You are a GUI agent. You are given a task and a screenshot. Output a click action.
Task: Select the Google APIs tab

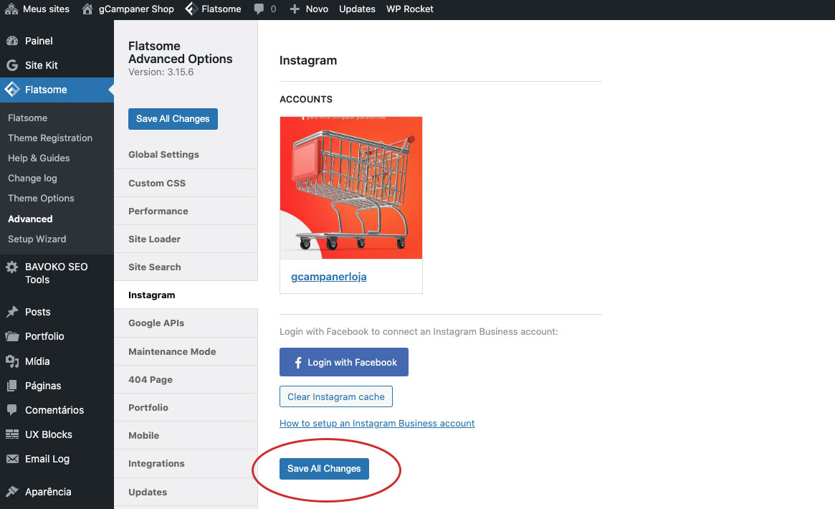point(156,323)
